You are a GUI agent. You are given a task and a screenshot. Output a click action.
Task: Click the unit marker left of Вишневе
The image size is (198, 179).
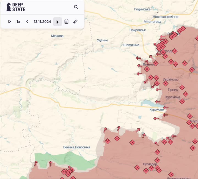147,69
